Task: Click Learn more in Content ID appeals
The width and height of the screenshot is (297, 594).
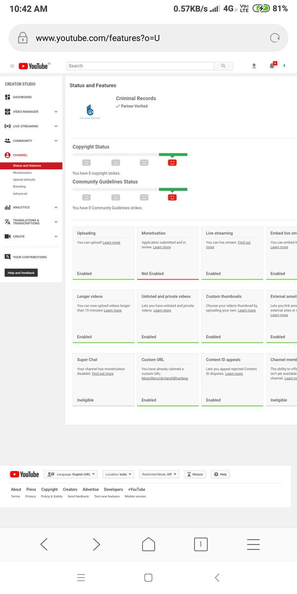Action: tap(234, 374)
